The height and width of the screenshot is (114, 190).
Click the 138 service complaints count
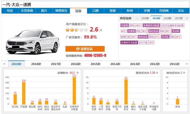point(153,73)
